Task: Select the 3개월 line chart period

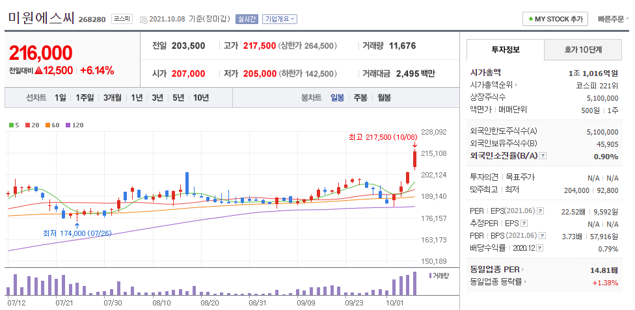Action: [112, 97]
